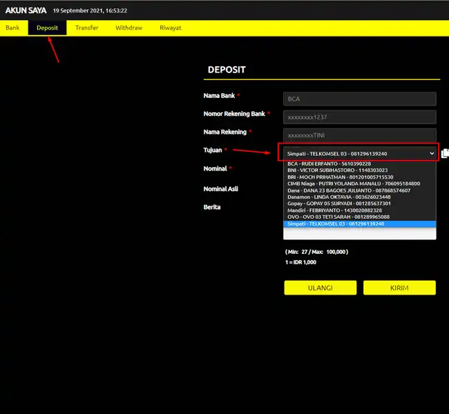Choose BNI - VICTOR SUBIHASTORO option

click(360, 170)
